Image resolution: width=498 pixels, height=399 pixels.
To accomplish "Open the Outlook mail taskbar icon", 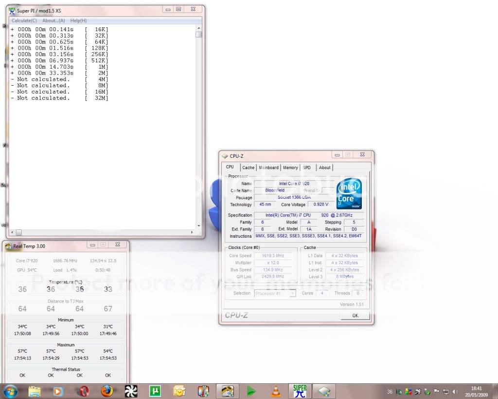I will point(179,391).
